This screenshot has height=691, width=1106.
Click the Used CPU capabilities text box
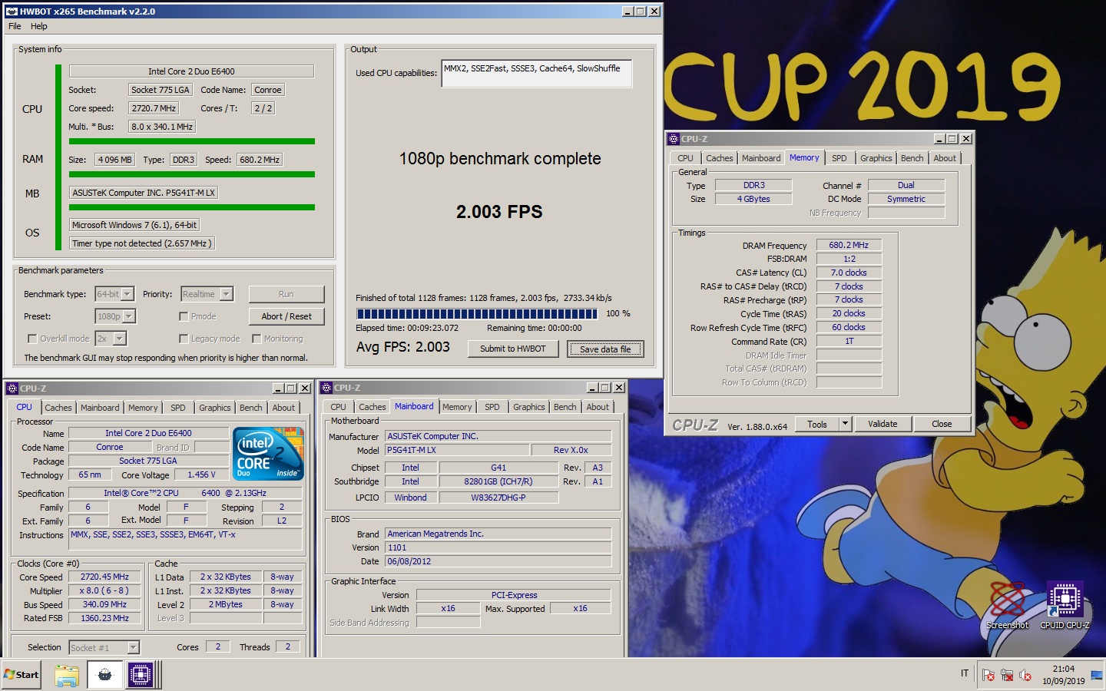536,74
